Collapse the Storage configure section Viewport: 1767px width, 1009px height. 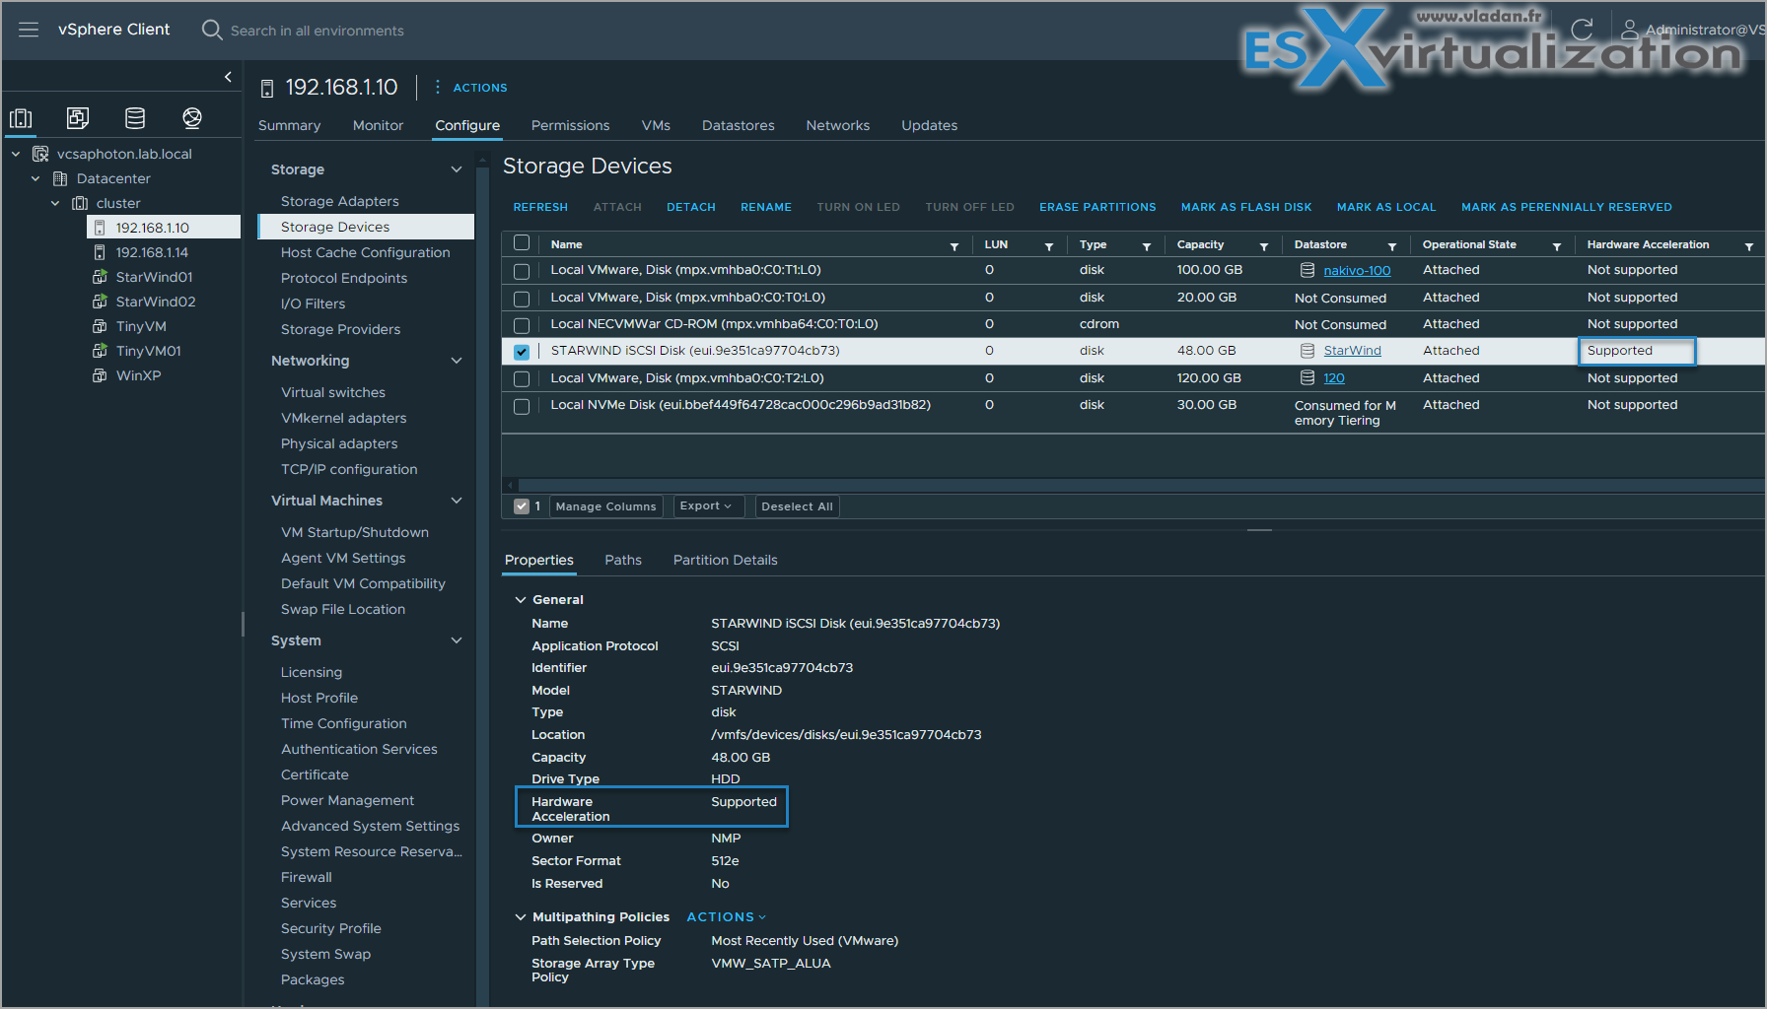457,169
